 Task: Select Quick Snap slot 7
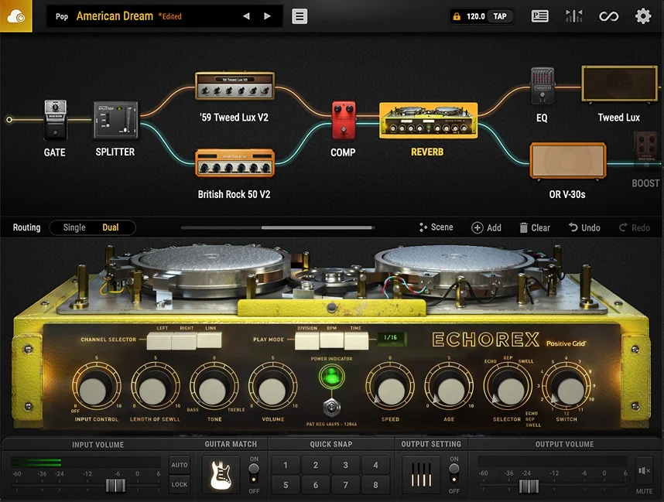[x=346, y=485]
